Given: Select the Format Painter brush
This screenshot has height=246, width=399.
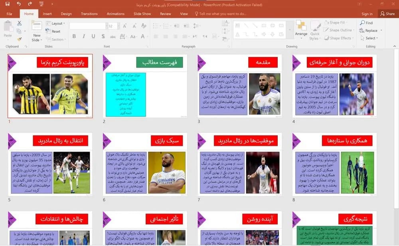Looking at the screenshot, I should click(x=19, y=39).
